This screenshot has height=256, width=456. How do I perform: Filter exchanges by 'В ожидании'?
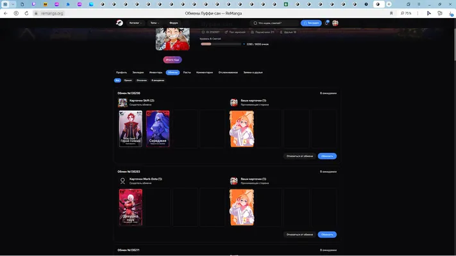[x=158, y=81]
